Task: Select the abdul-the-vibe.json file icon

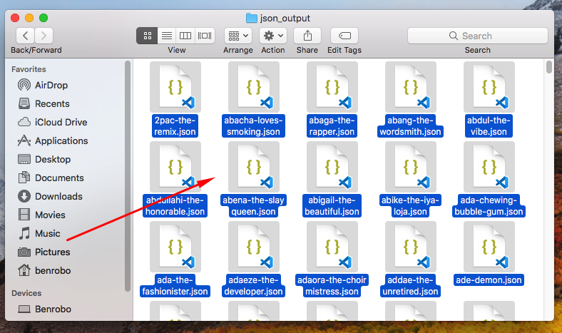Action: tap(489, 87)
